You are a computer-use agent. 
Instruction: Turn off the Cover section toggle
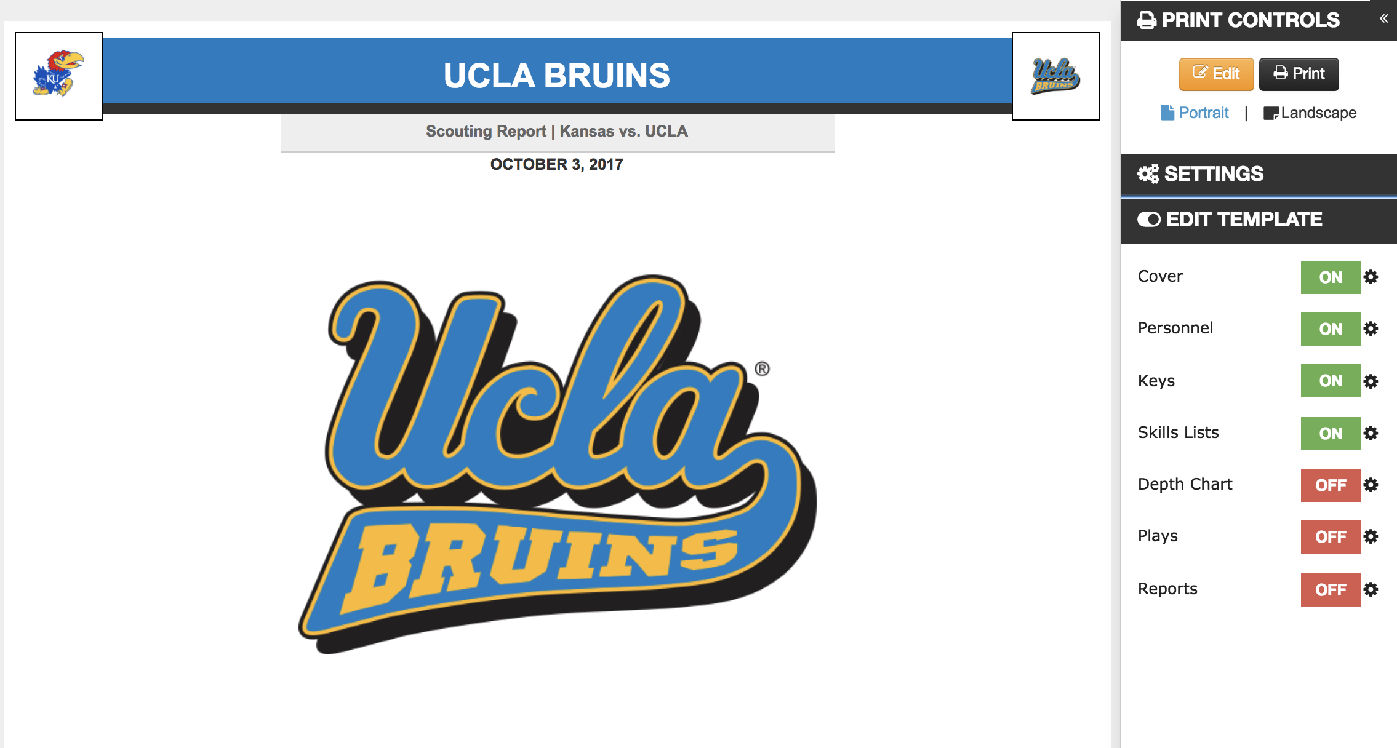[x=1330, y=277]
